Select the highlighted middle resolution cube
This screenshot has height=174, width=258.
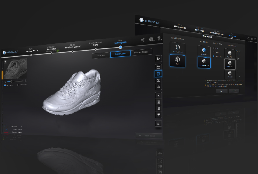230,64
